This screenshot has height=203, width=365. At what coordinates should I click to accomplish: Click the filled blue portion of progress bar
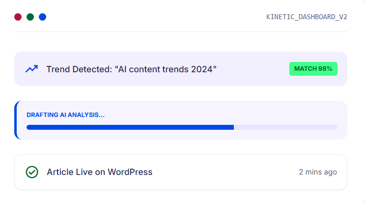pyautogui.click(x=130, y=127)
